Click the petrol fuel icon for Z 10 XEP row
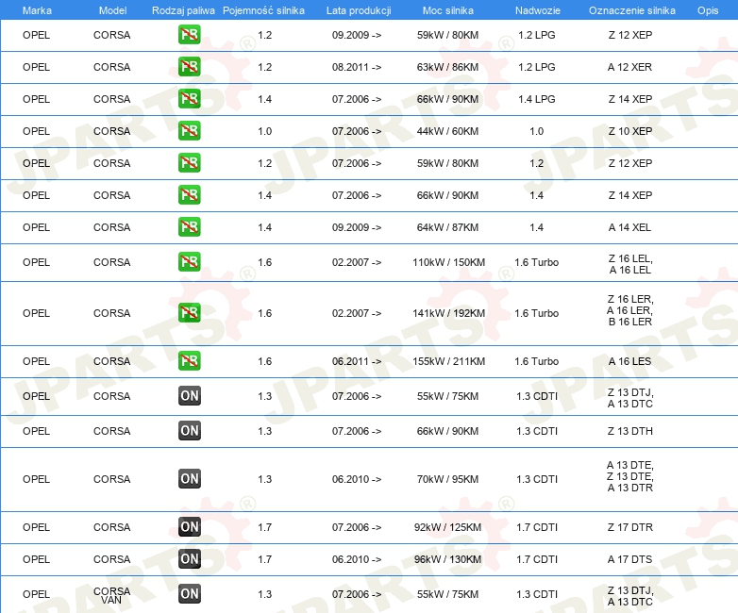 pos(189,131)
